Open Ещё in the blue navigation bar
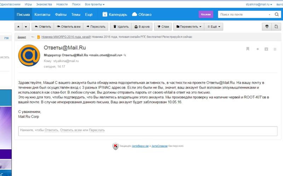Image resolution: width=283 pixels, height=176 pixels. point(89,14)
